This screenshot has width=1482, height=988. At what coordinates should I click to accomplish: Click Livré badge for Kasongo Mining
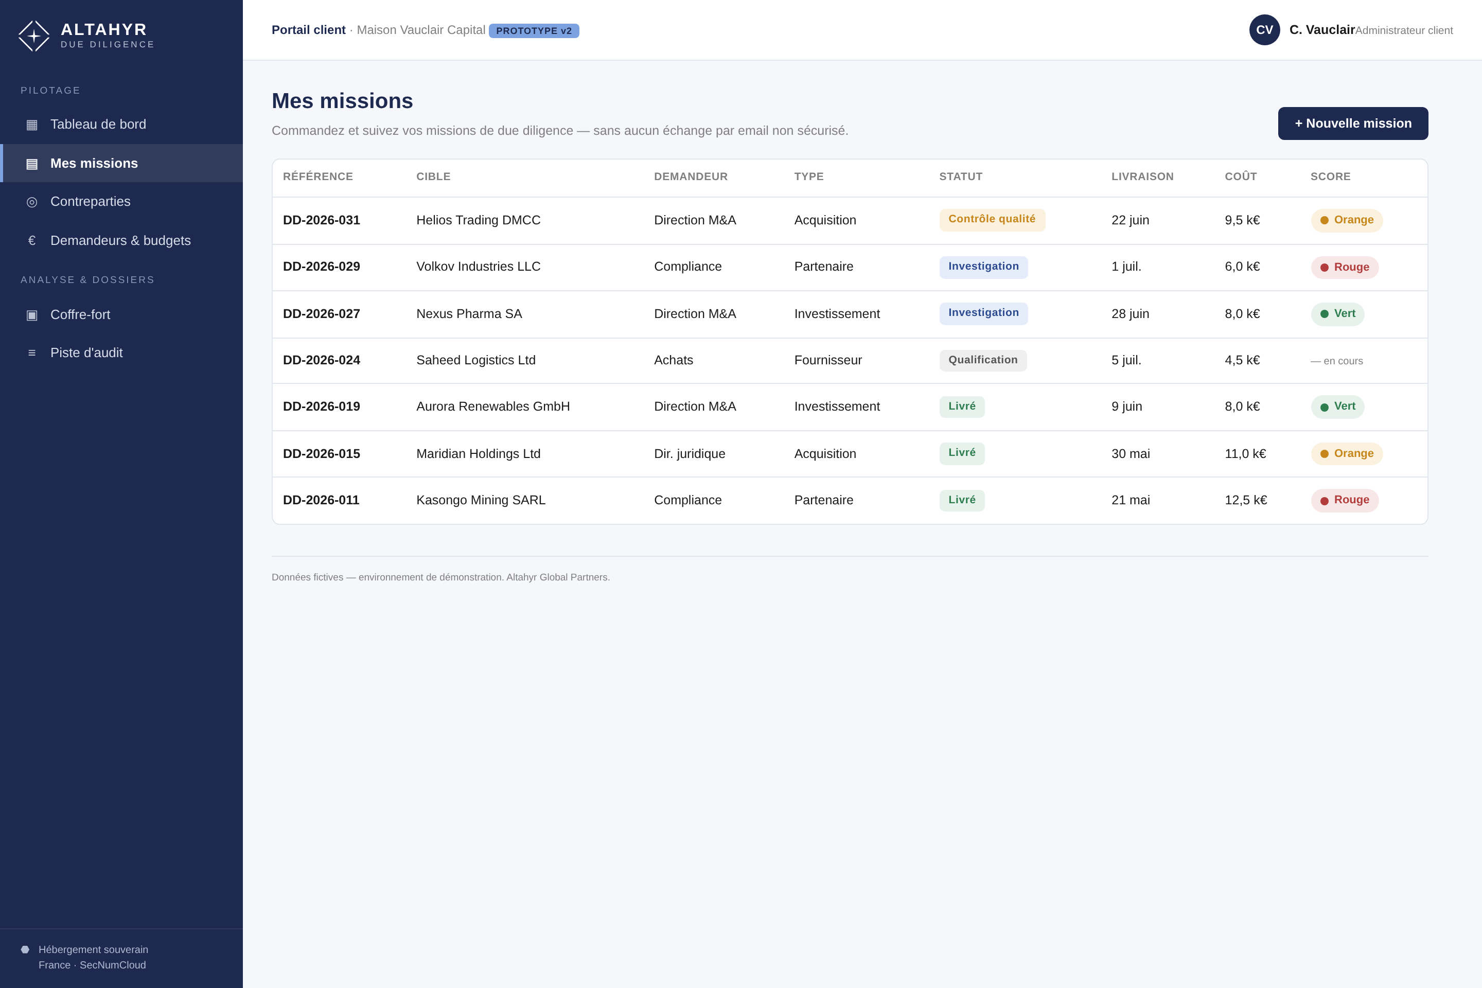tap(962, 500)
